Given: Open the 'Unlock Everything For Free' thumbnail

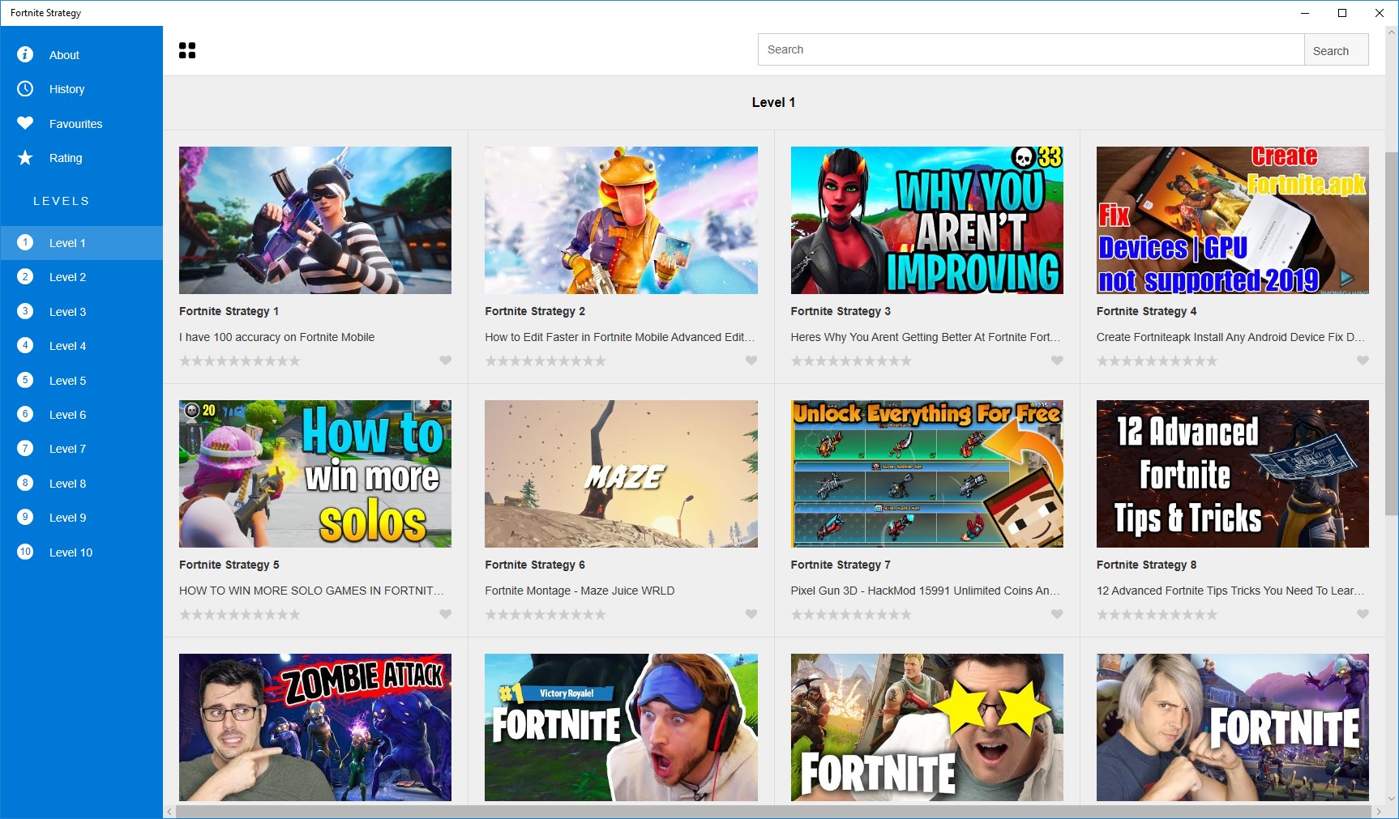Looking at the screenshot, I should pos(927,474).
